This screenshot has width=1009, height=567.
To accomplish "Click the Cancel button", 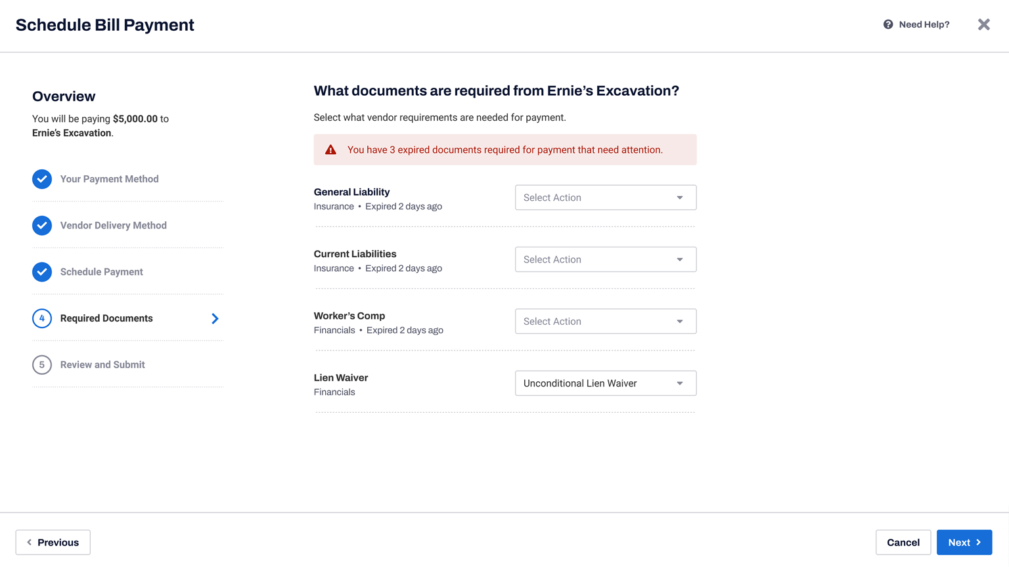I will (903, 542).
